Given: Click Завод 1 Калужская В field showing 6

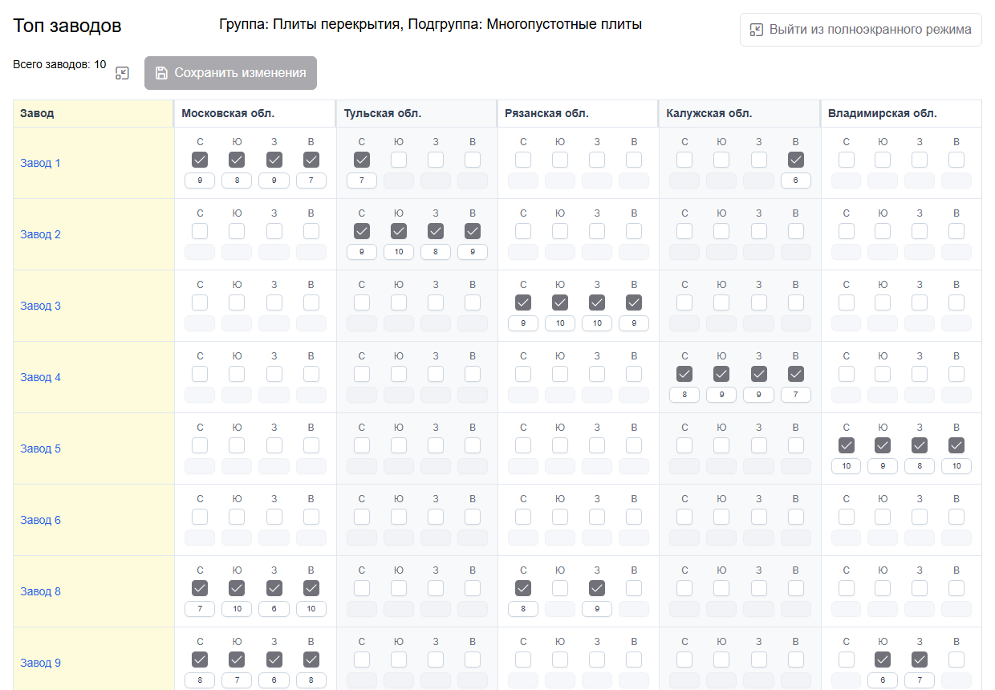Looking at the screenshot, I should 796,181.
